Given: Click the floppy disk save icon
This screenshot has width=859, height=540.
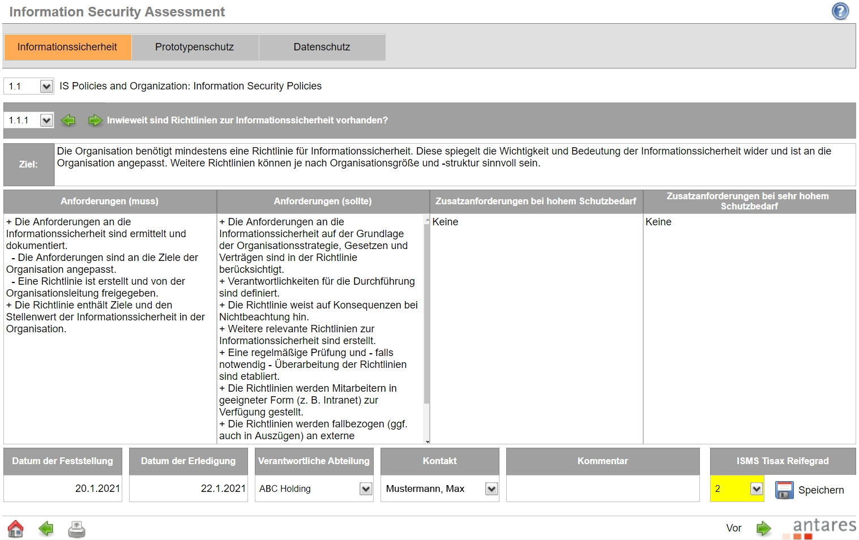Looking at the screenshot, I should click(x=784, y=490).
